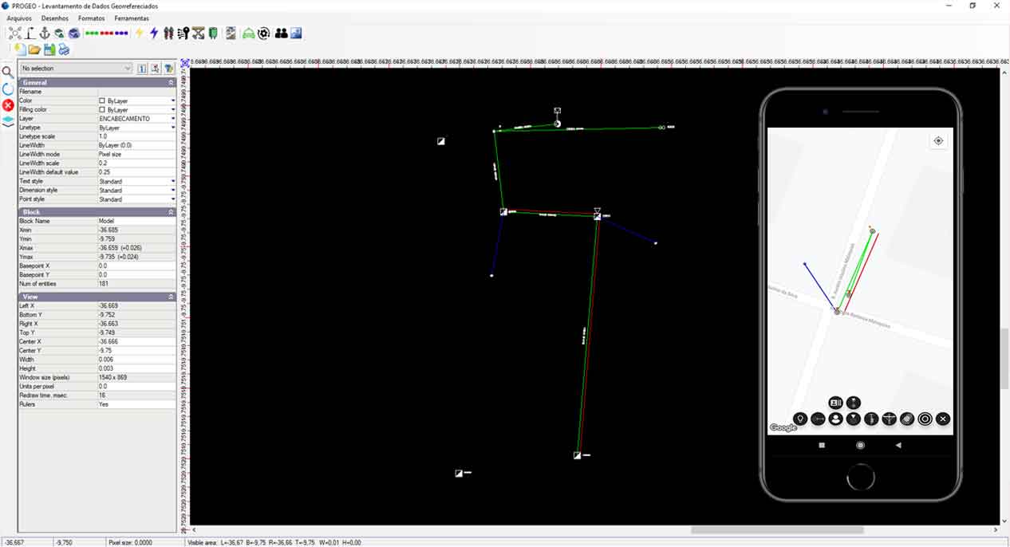Image resolution: width=1010 pixels, height=547 pixels.
Task: Open the Ferramentas menu
Action: 132,18
